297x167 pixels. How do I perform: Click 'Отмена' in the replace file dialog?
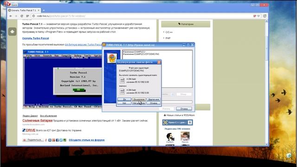154,103
